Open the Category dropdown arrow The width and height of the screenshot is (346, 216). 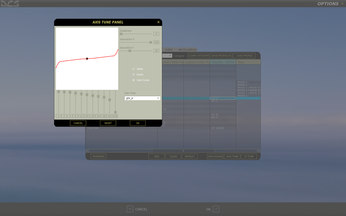(170, 56)
